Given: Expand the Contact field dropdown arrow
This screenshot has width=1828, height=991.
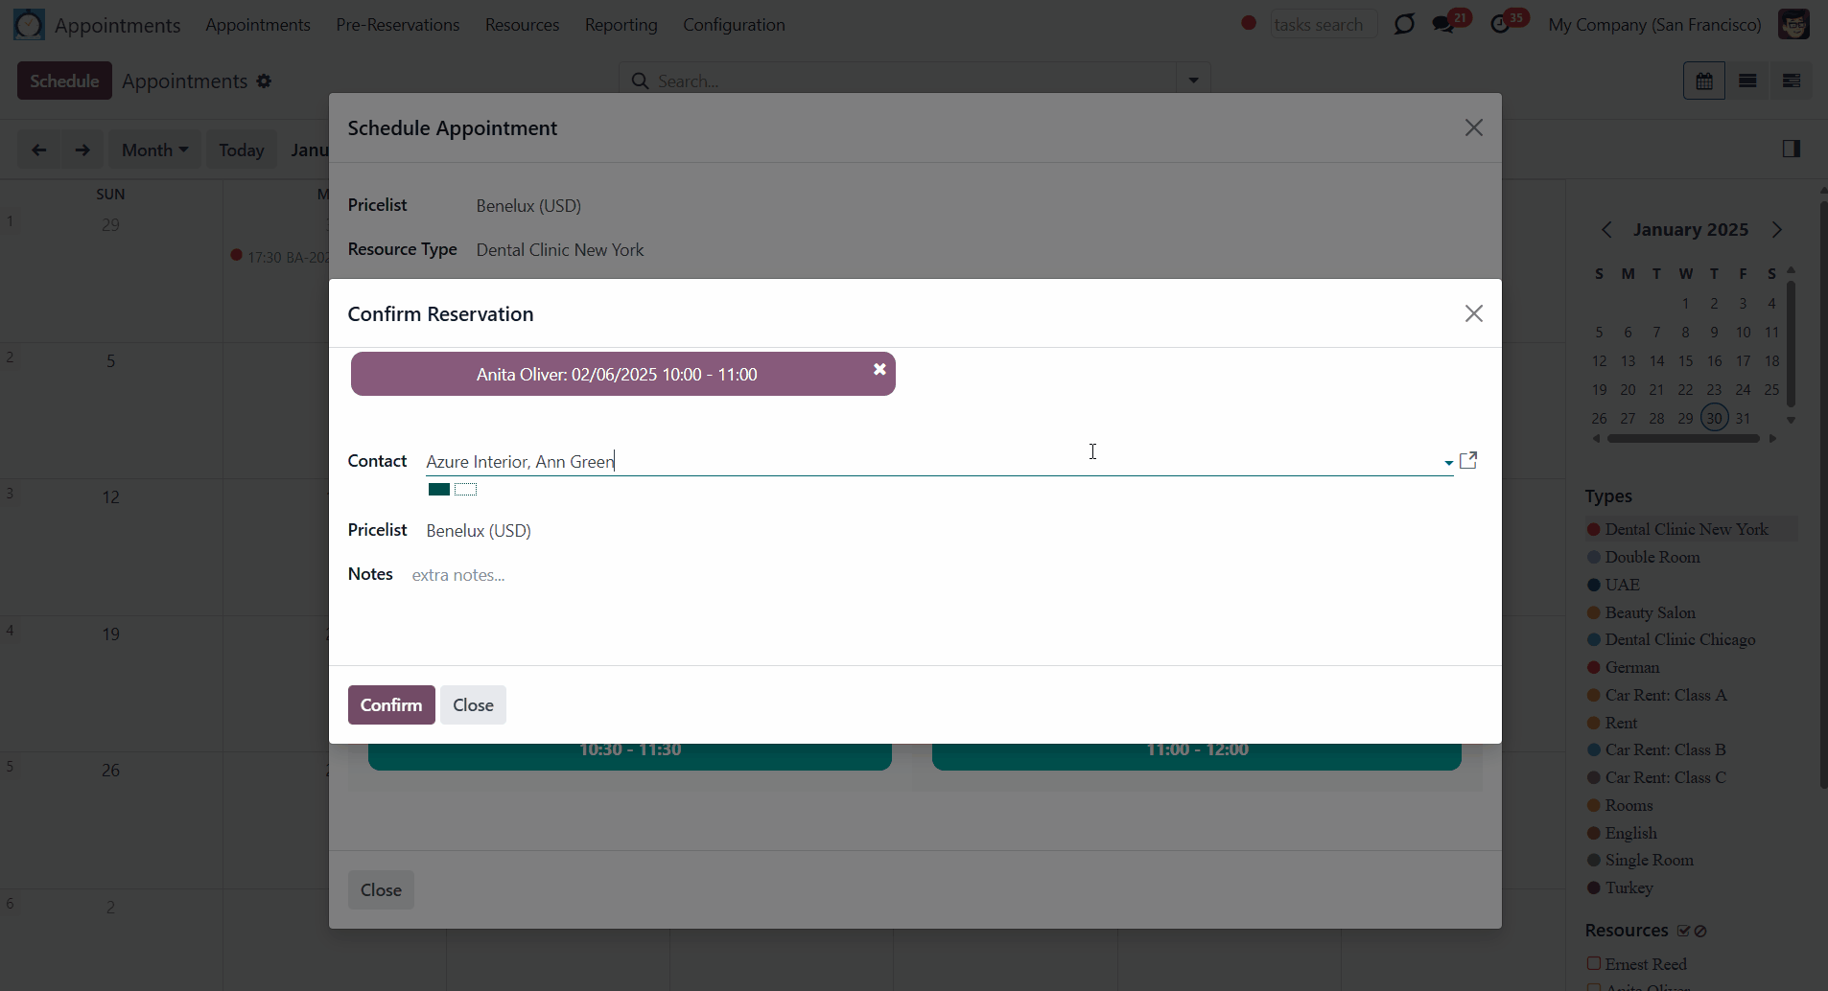Looking at the screenshot, I should pos(1448,463).
